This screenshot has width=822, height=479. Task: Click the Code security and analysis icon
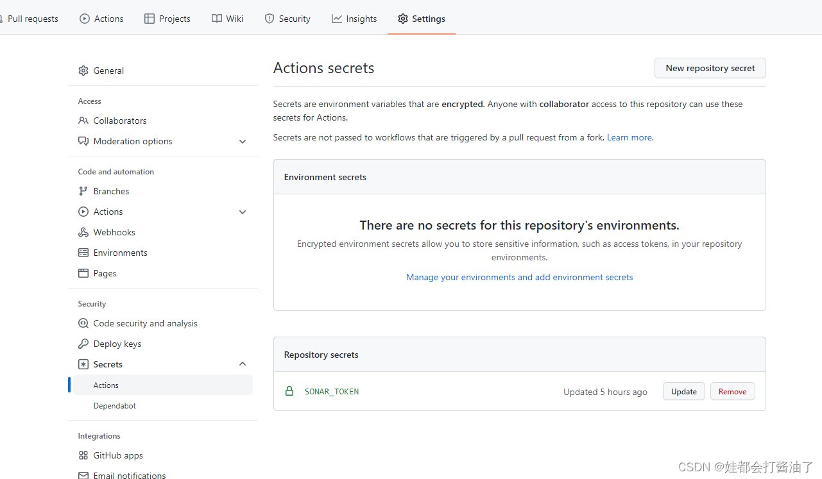83,323
